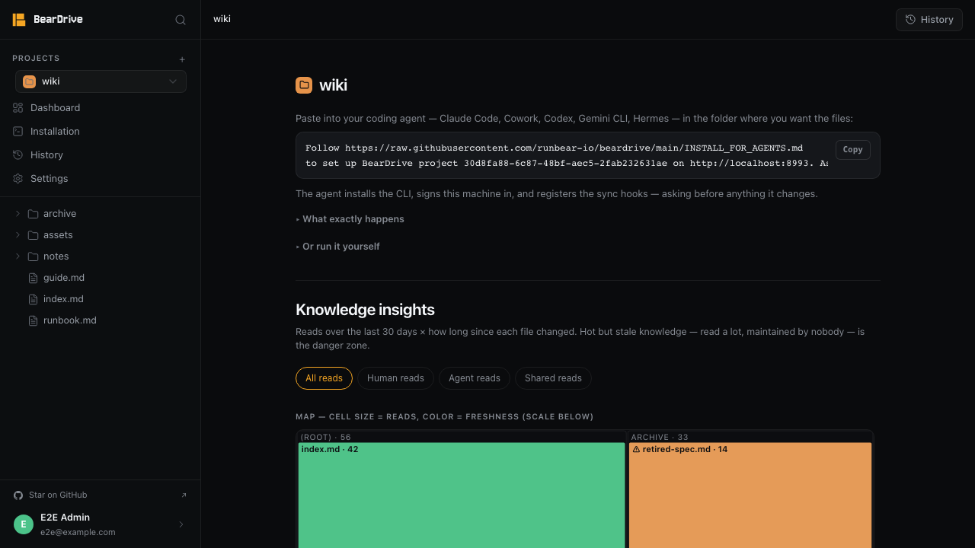This screenshot has height=548, width=975.
Task: Click the e2e@example.com email text
Action: pyautogui.click(x=78, y=532)
